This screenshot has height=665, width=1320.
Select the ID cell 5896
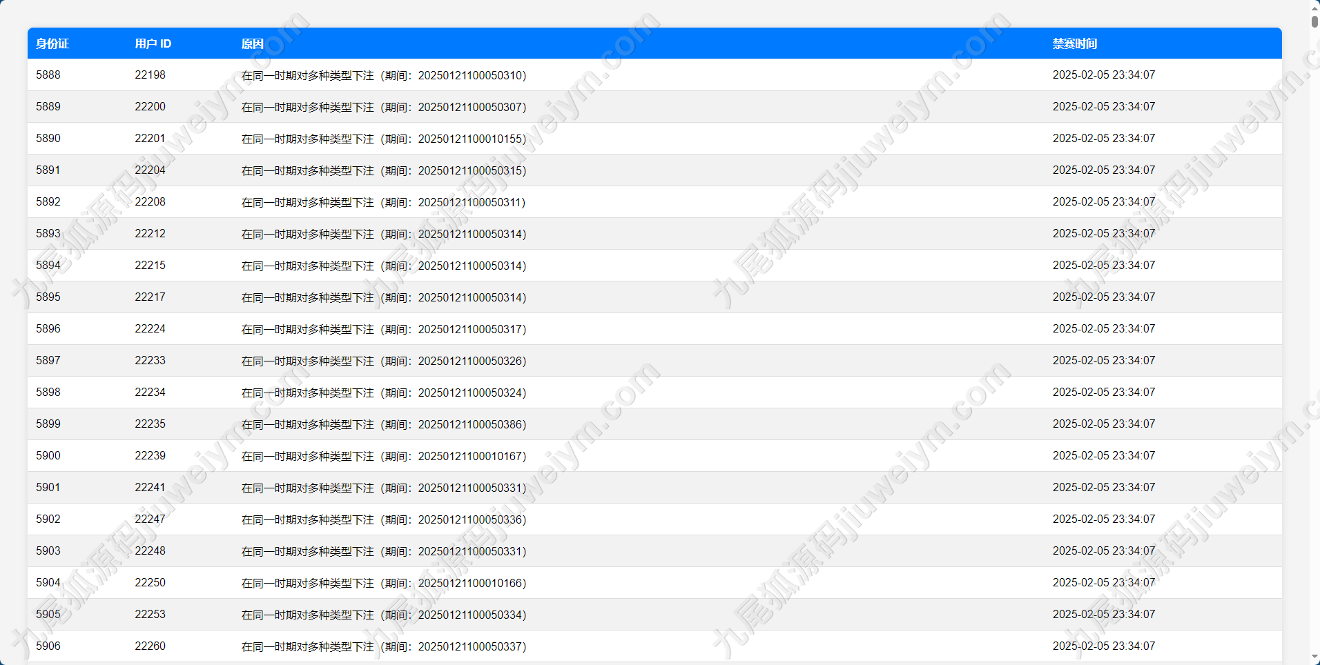pyautogui.click(x=48, y=328)
